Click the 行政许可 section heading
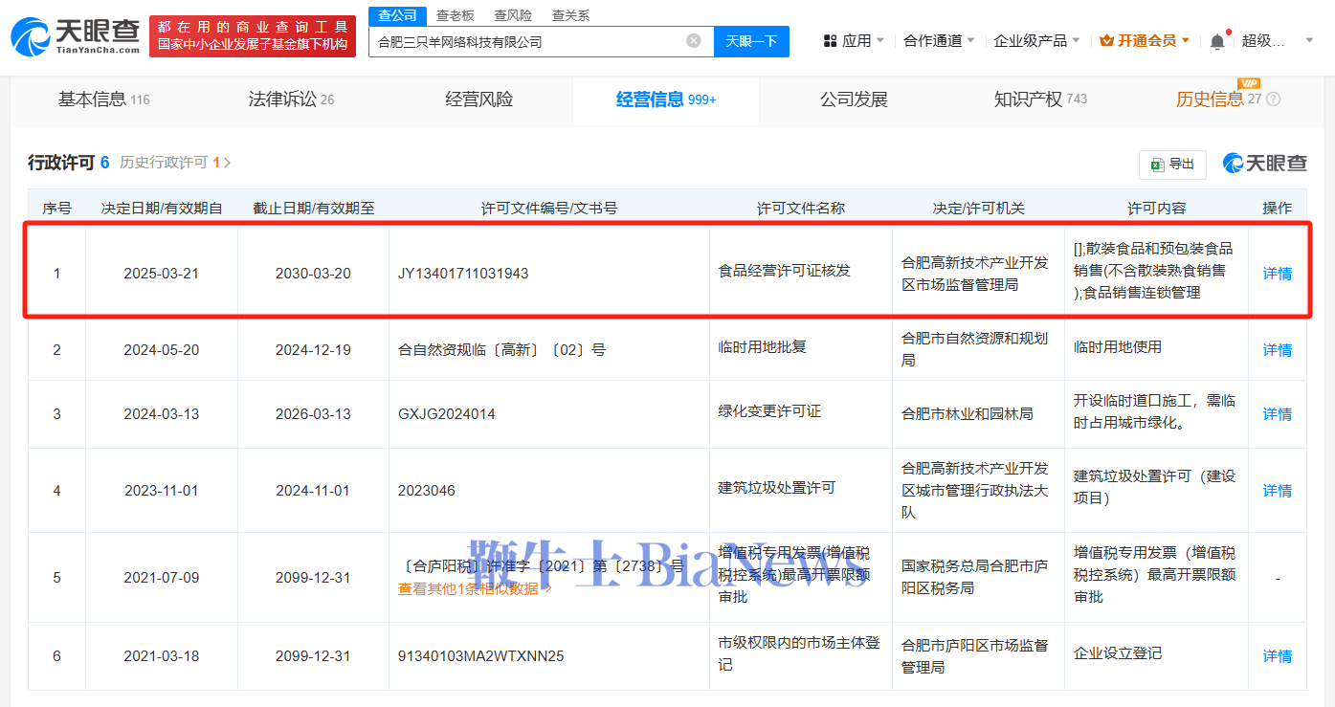 click(x=61, y=163)
